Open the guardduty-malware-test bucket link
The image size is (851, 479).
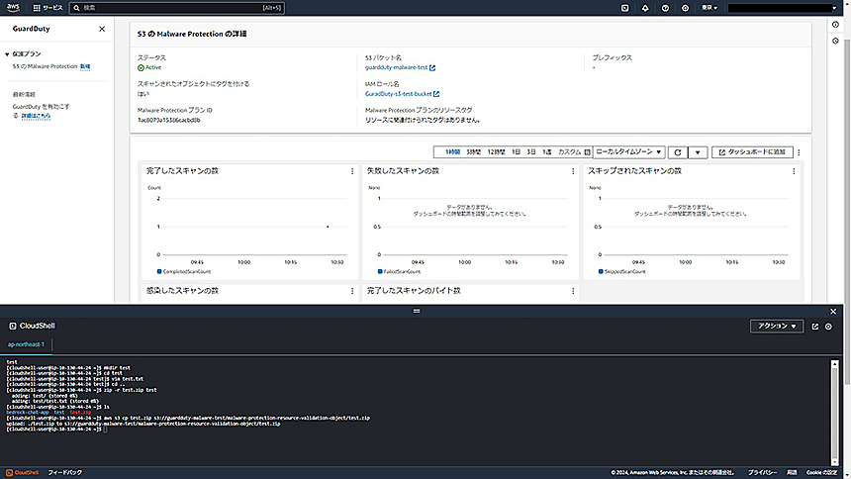[x=396, y=67]
